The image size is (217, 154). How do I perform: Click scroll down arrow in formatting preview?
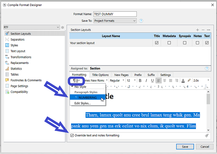[x=209, y=130]
